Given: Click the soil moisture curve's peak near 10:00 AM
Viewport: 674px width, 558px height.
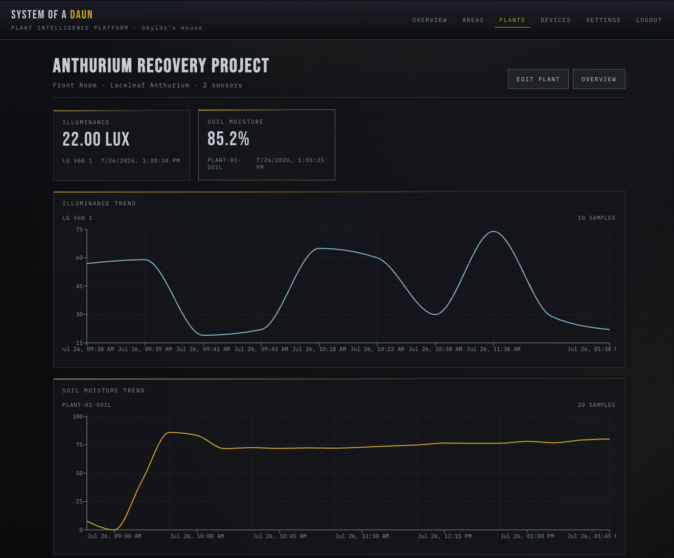Looking at the screenshot, I should [x=170, y=432].
